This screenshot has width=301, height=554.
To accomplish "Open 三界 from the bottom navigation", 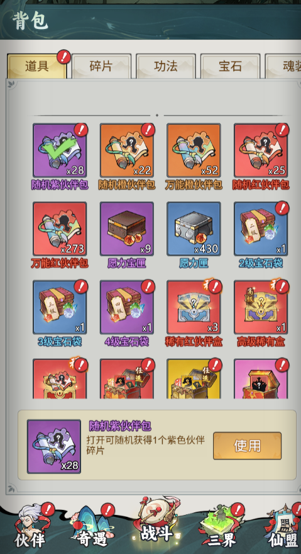I will [222, 526].
